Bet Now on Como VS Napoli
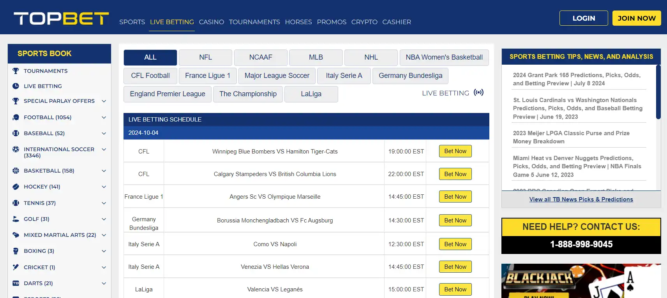This screenshot has height=298, width=667. (455, 244)
